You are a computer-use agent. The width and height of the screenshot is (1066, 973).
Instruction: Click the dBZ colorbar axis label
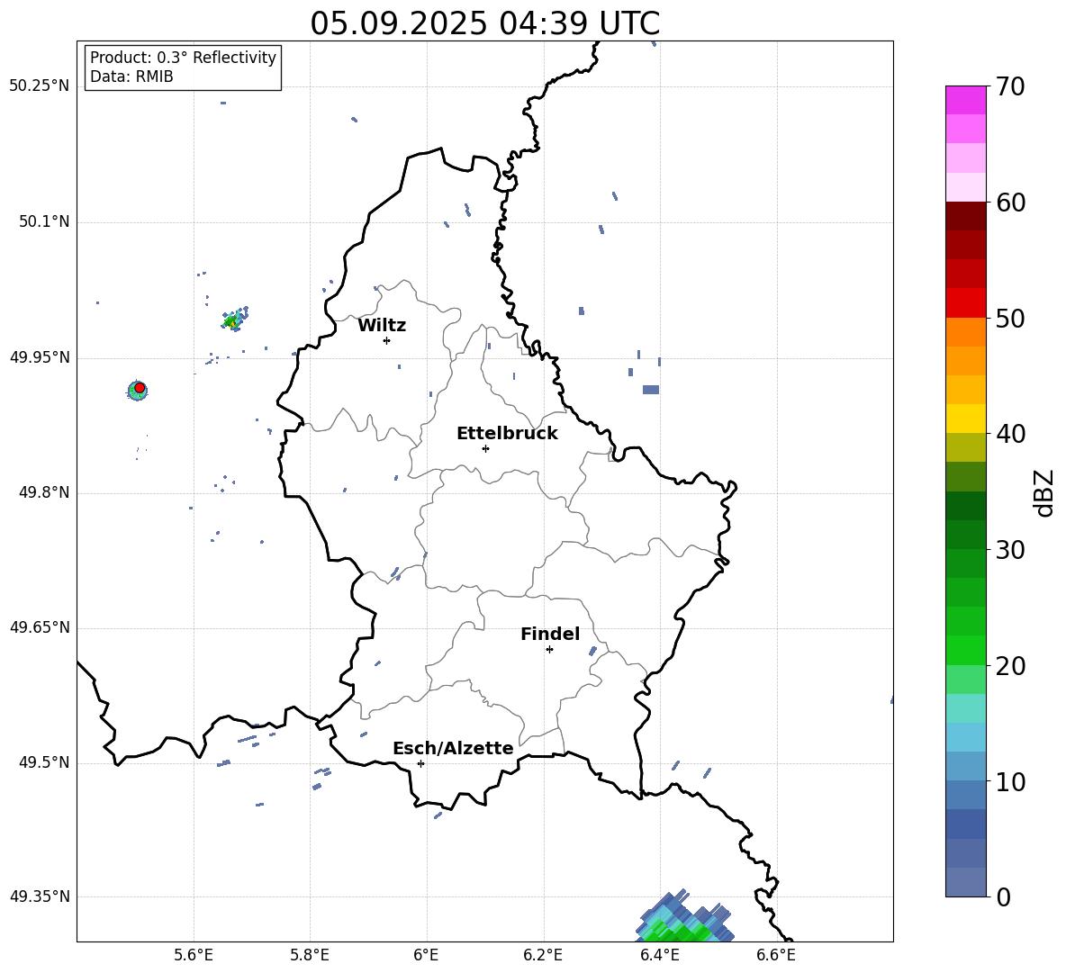tap(1045, 492)
